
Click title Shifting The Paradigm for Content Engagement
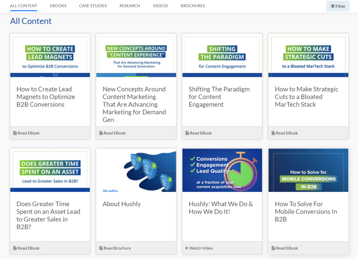pos(219,97)
